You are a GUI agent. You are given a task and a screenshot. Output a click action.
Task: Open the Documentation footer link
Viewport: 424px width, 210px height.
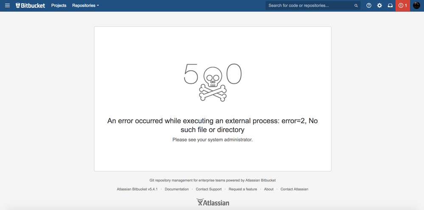[x=177, y=189]
